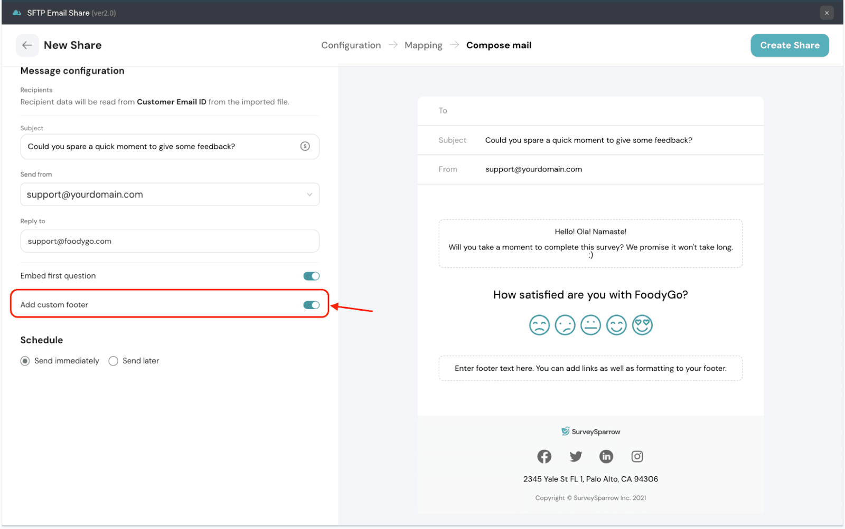Select the heart-eyes face emoji rating

coord(642,325)
